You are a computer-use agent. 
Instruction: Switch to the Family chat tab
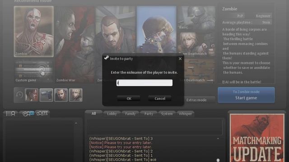click(131, 114)
